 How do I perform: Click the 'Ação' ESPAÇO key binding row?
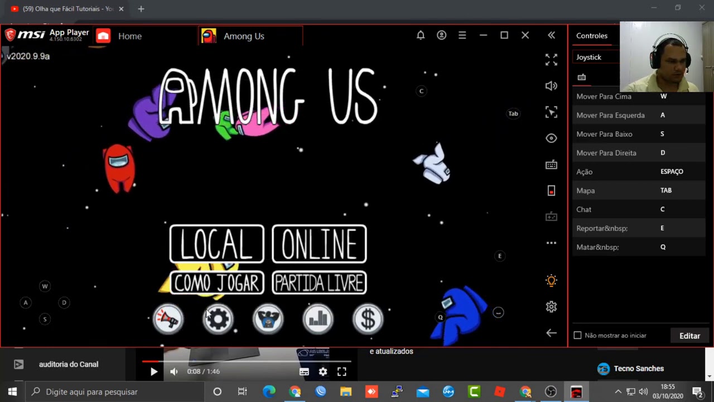(x=639, y=172)
